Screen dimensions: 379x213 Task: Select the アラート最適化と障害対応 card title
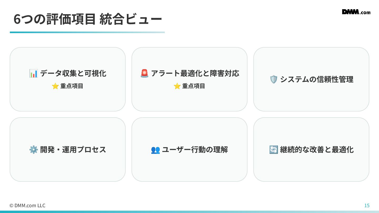tap(195, 73)
